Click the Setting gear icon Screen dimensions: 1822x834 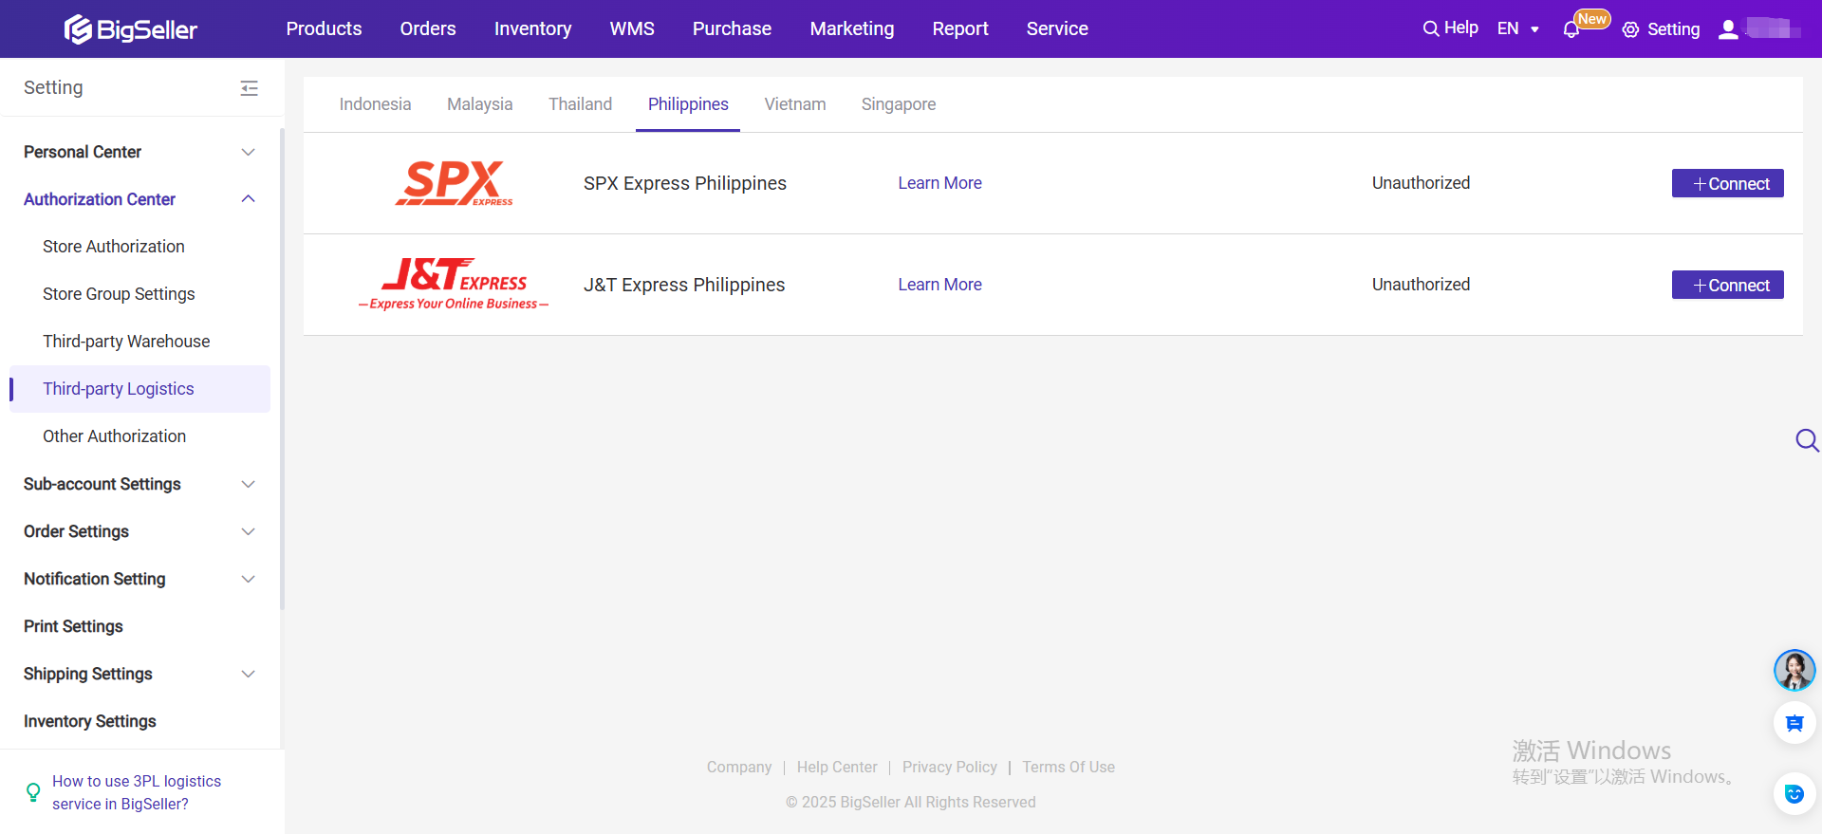pyautogui.click(x=1630, y=29)
